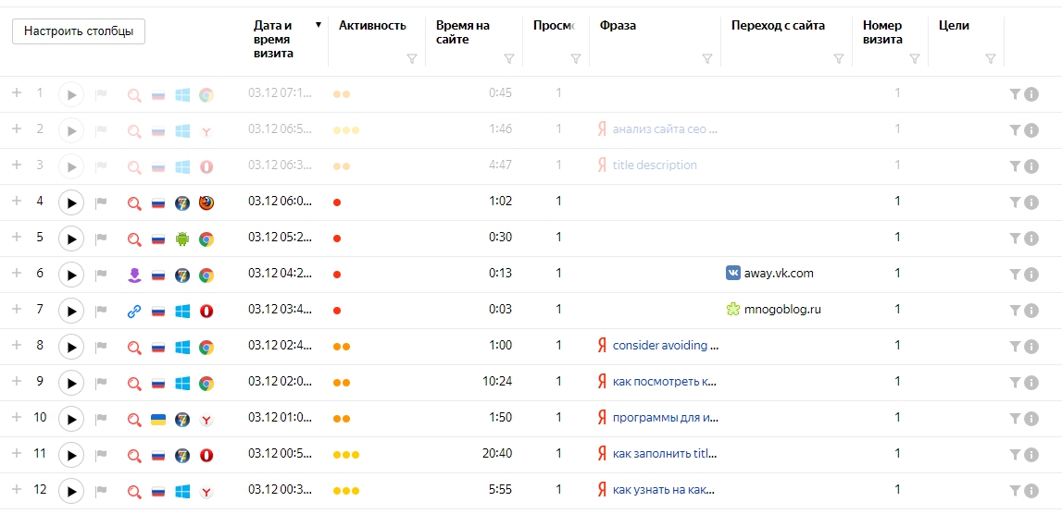Open mnogoblog.ru referrer link

[x=782, y=309]
